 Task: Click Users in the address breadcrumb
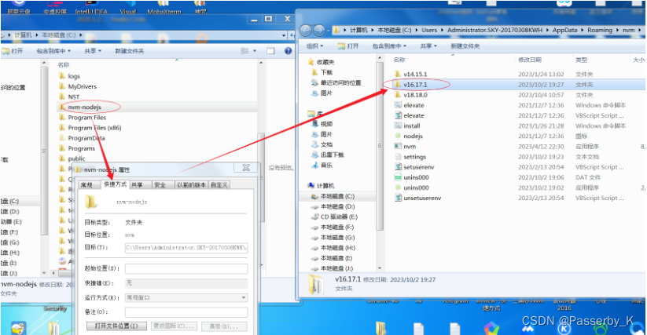tap(429, 30)
